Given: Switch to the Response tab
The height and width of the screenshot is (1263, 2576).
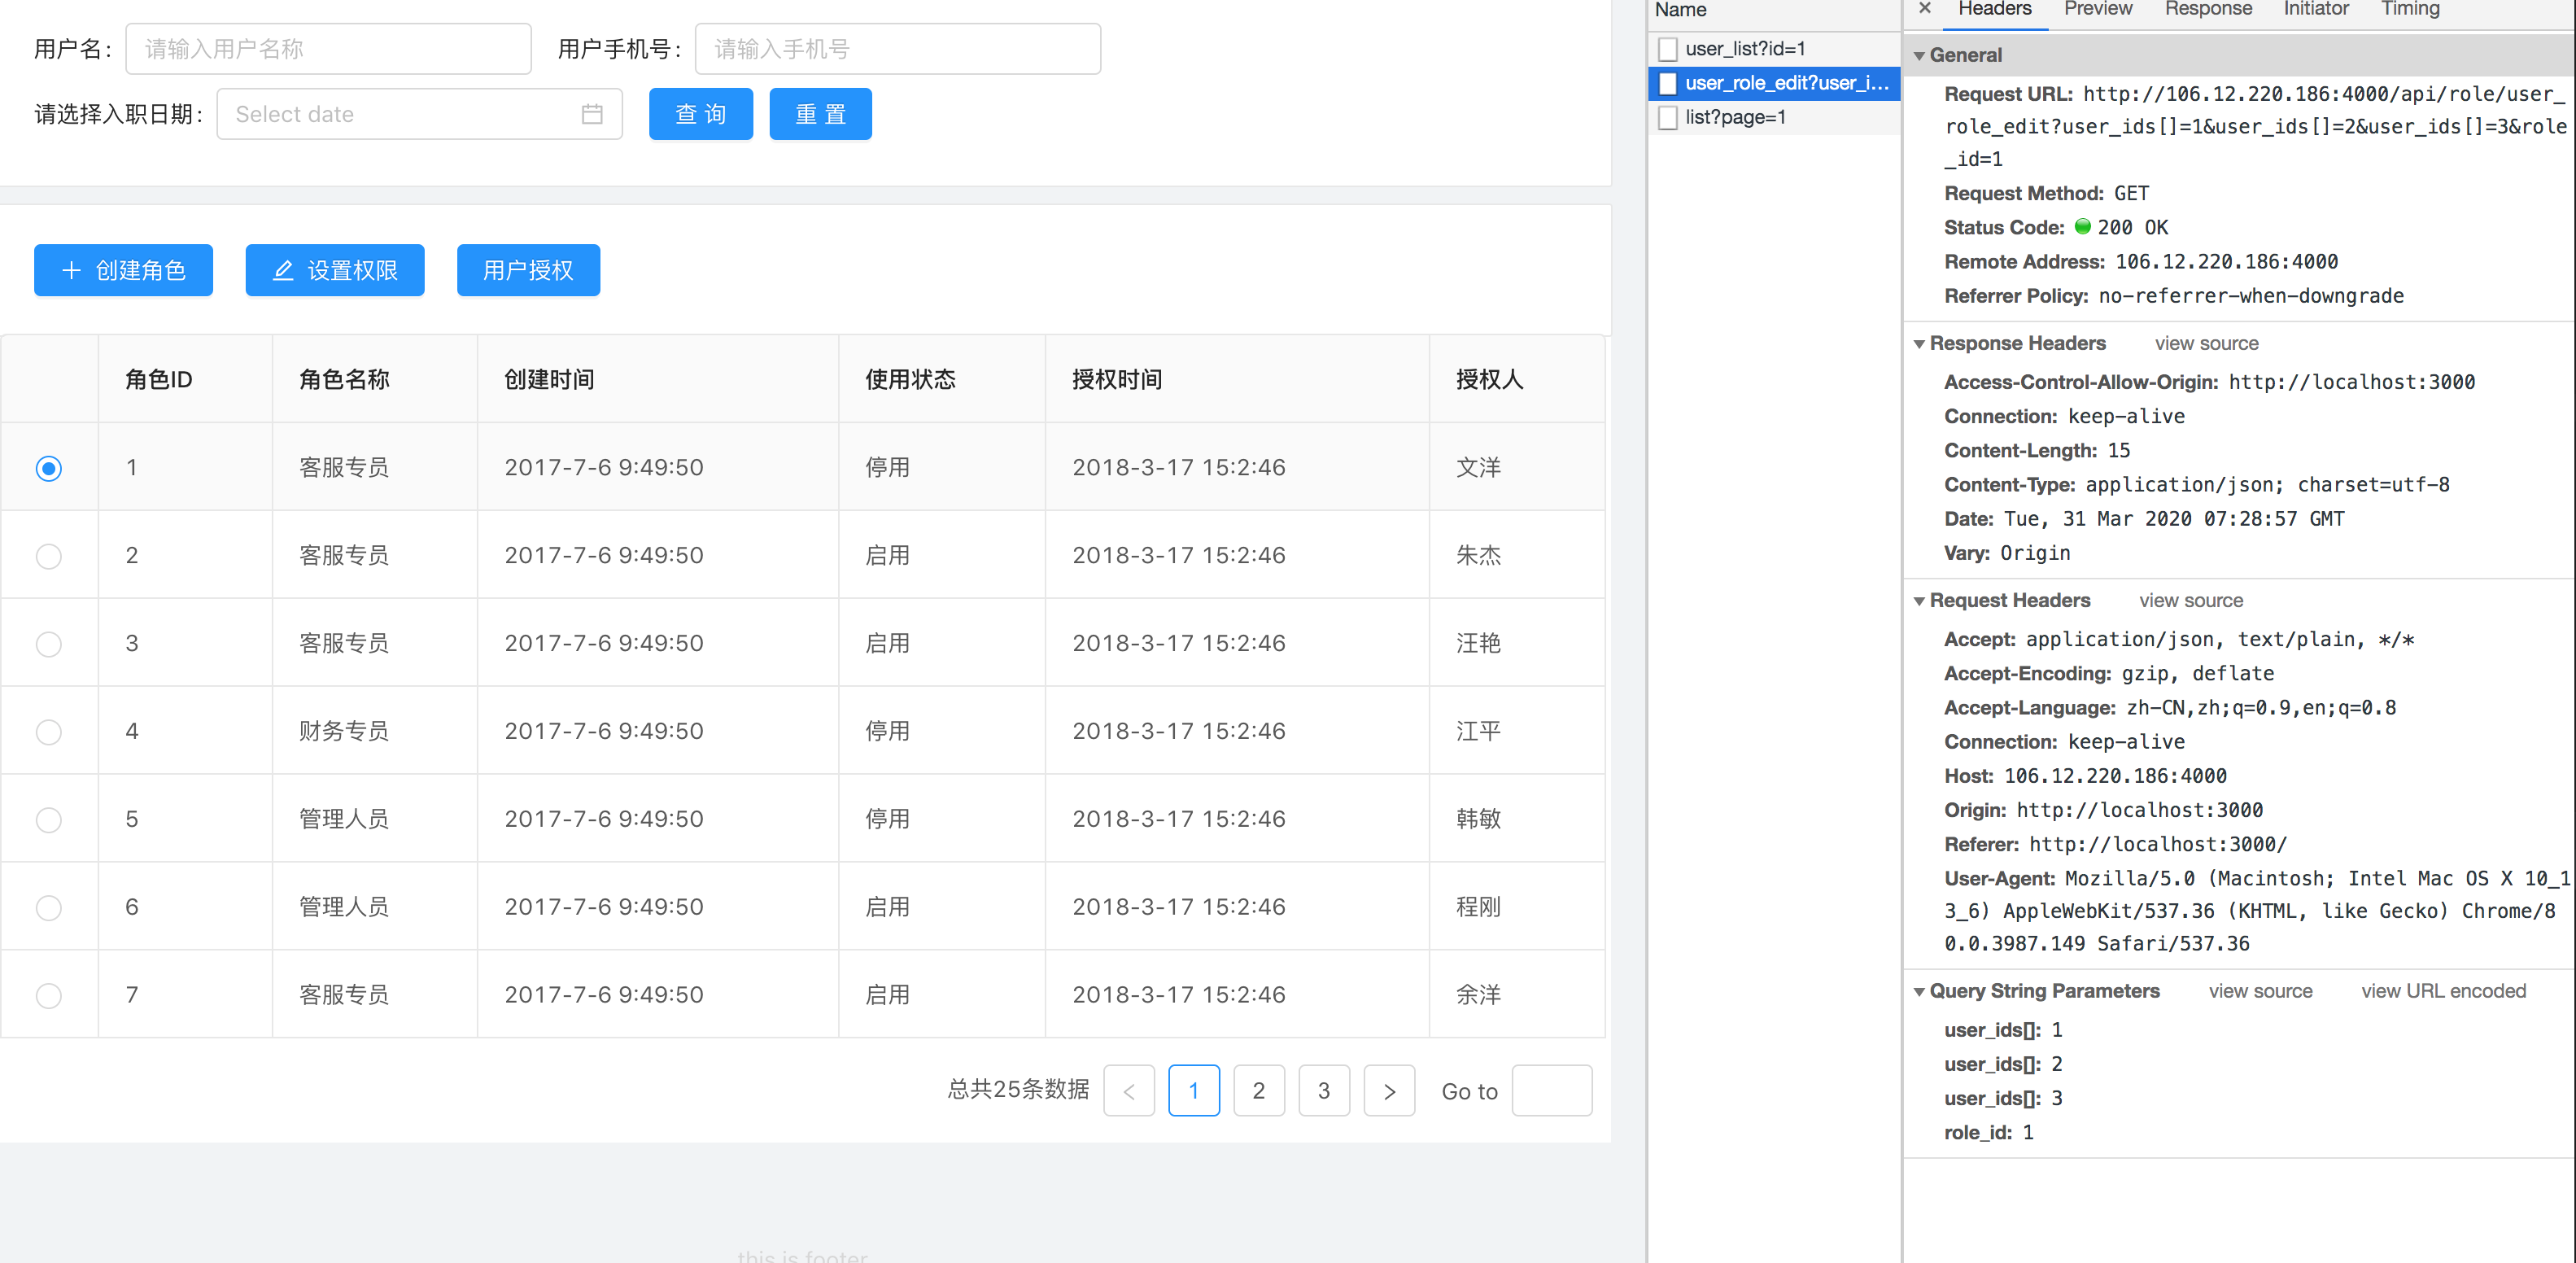Looking at the screenshot, I should click(x=2208, y=9).
